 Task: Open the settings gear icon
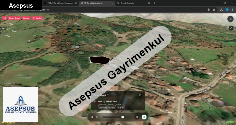[x=137, y=117]
